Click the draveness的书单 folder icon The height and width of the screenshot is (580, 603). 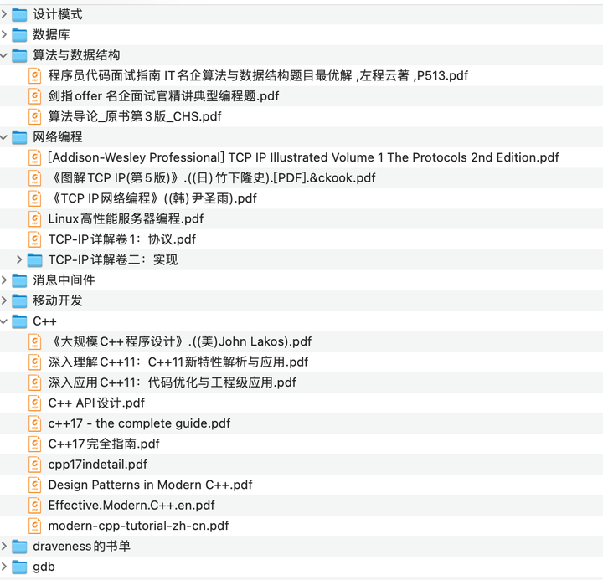(x=19, y=547)
